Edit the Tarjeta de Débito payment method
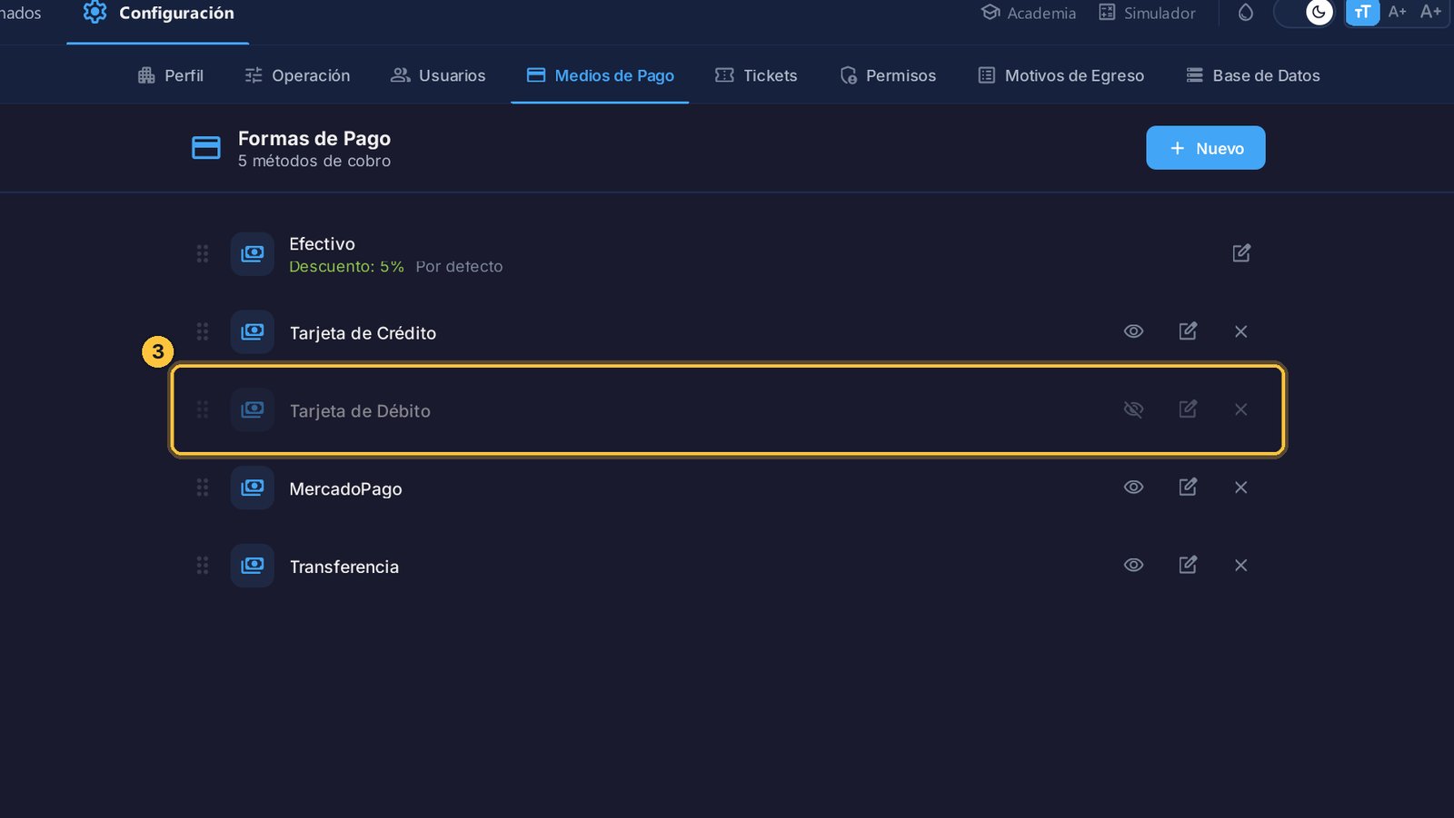This screenshot has height=818, width=1454. point(1188,409)
